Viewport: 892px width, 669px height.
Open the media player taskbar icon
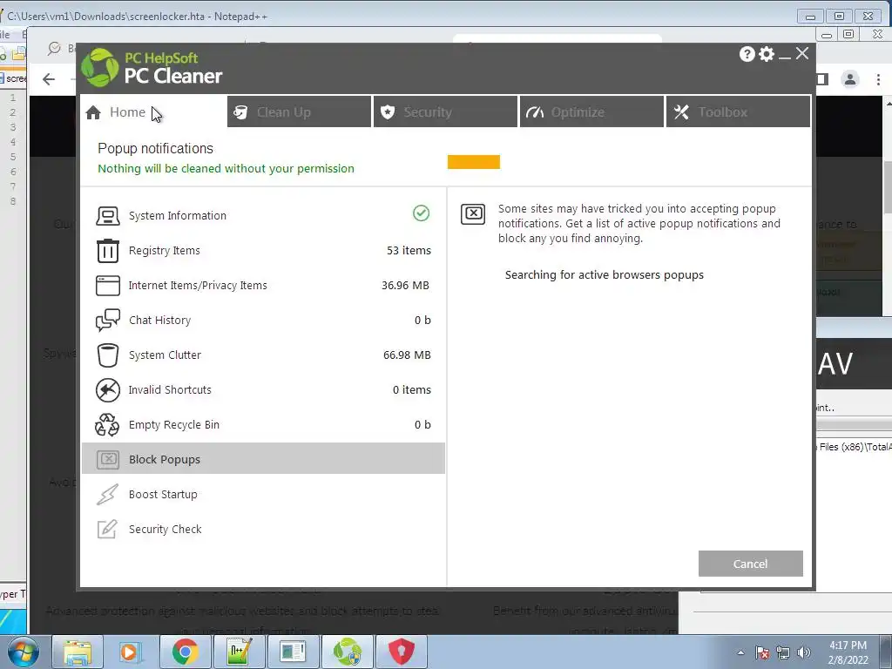132,652
